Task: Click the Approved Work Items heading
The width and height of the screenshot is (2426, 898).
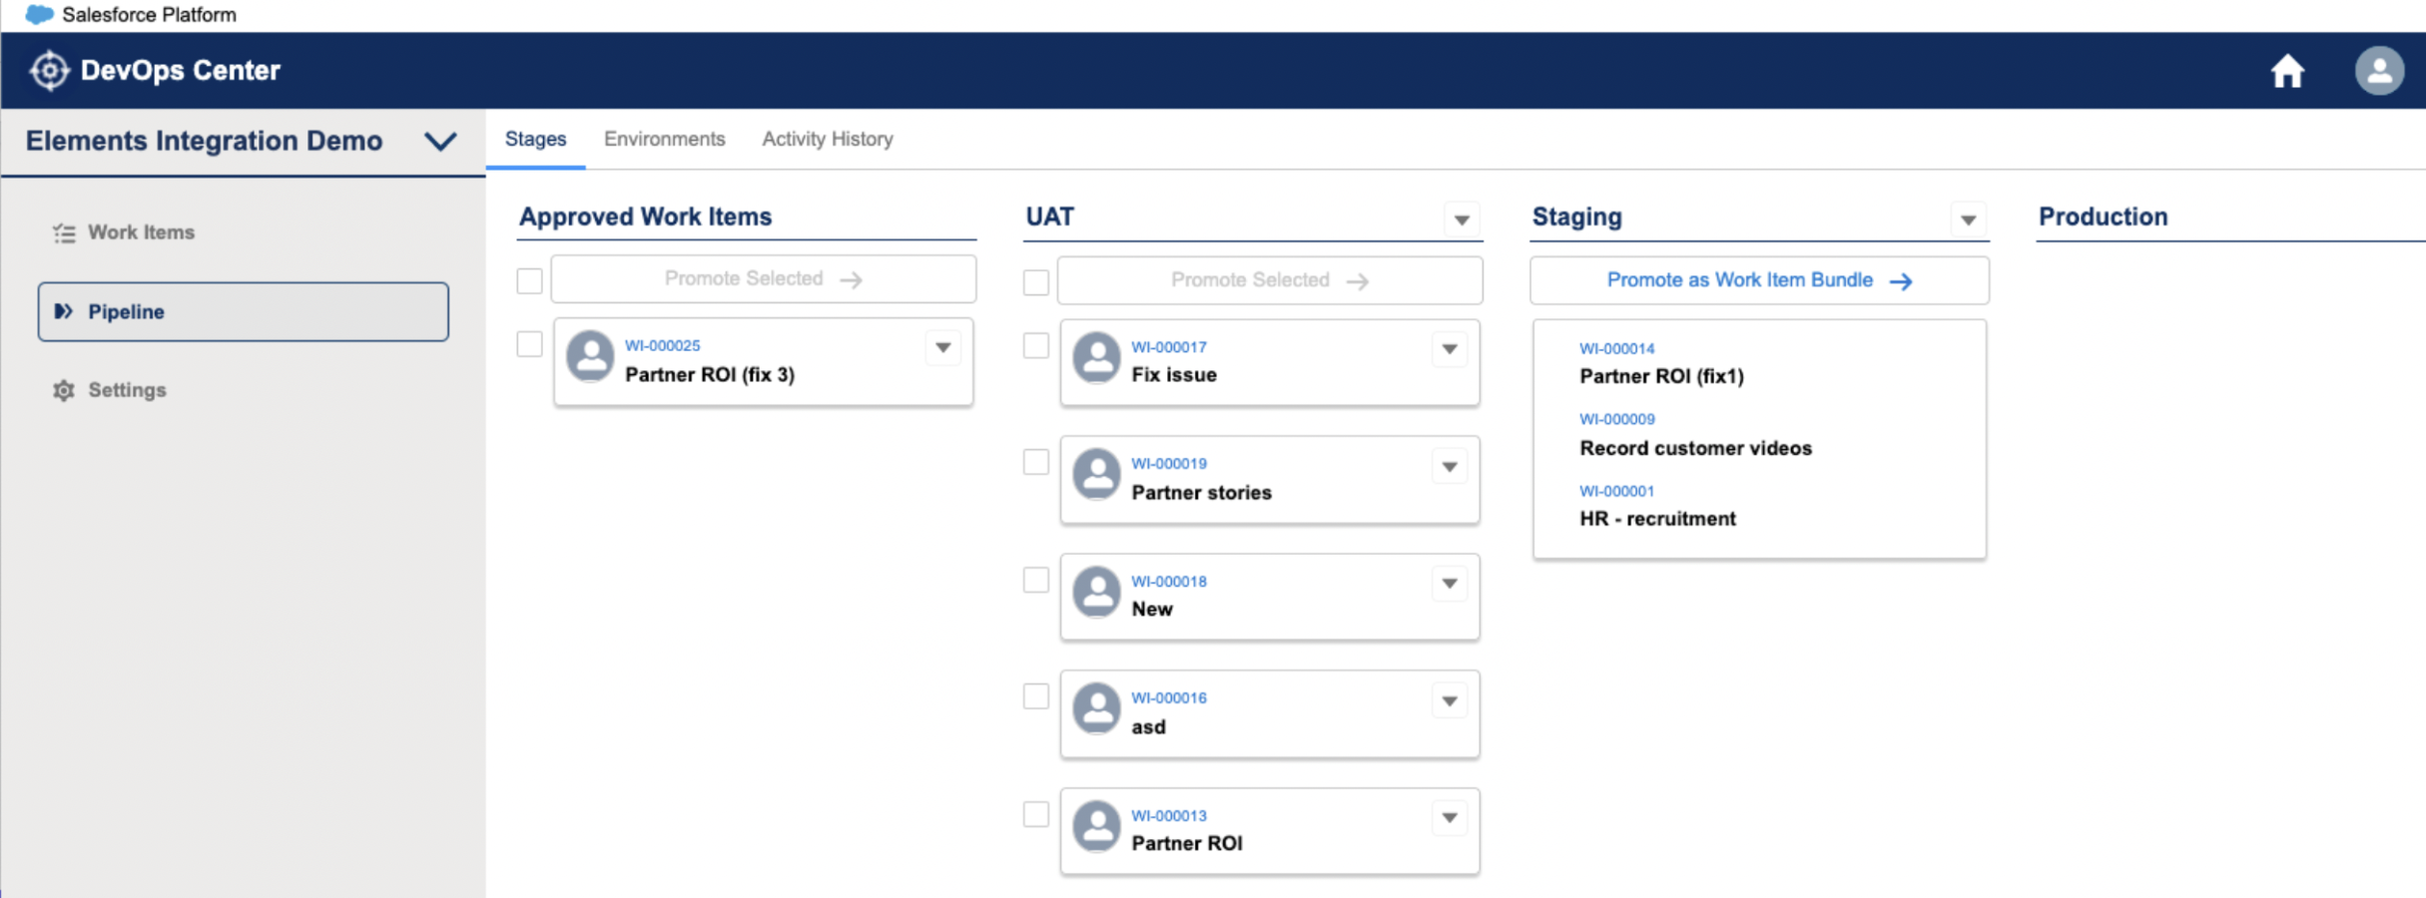Action: [645, 217]
